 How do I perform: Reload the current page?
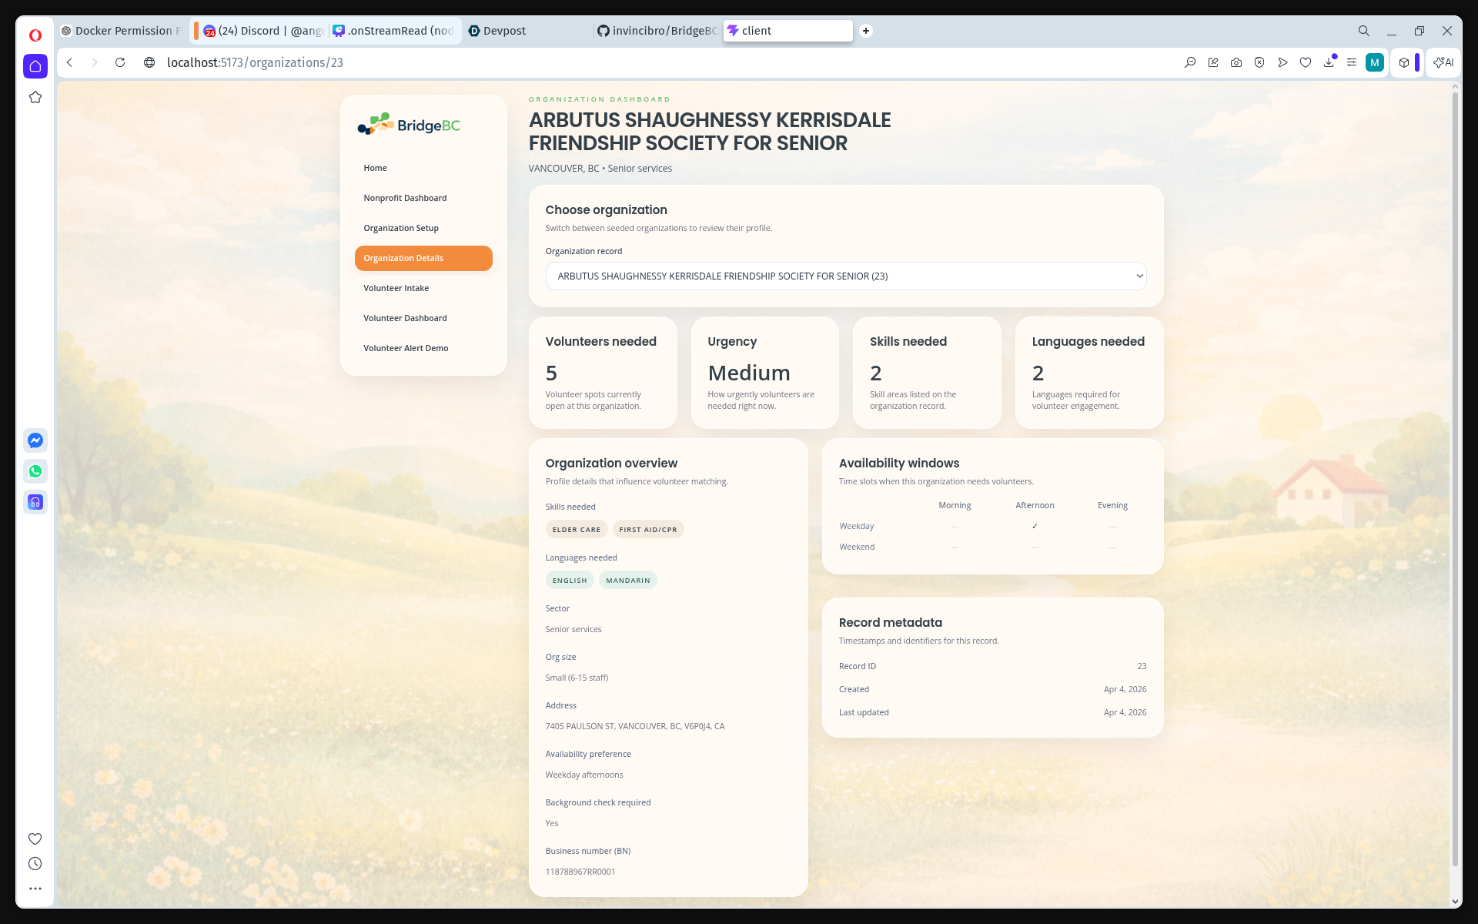coord(120,62)
